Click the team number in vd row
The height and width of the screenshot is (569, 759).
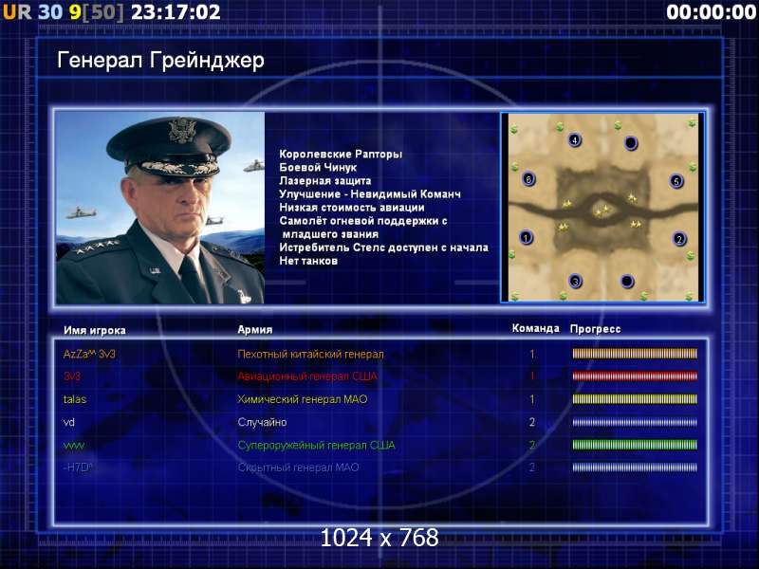coord(532,422)
